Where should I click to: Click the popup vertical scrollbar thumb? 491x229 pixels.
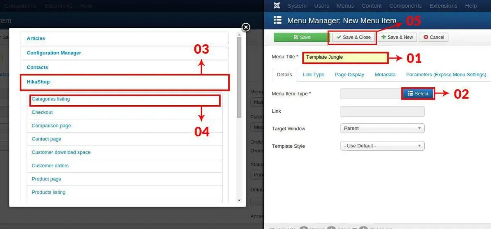click(x=239, y=77)
